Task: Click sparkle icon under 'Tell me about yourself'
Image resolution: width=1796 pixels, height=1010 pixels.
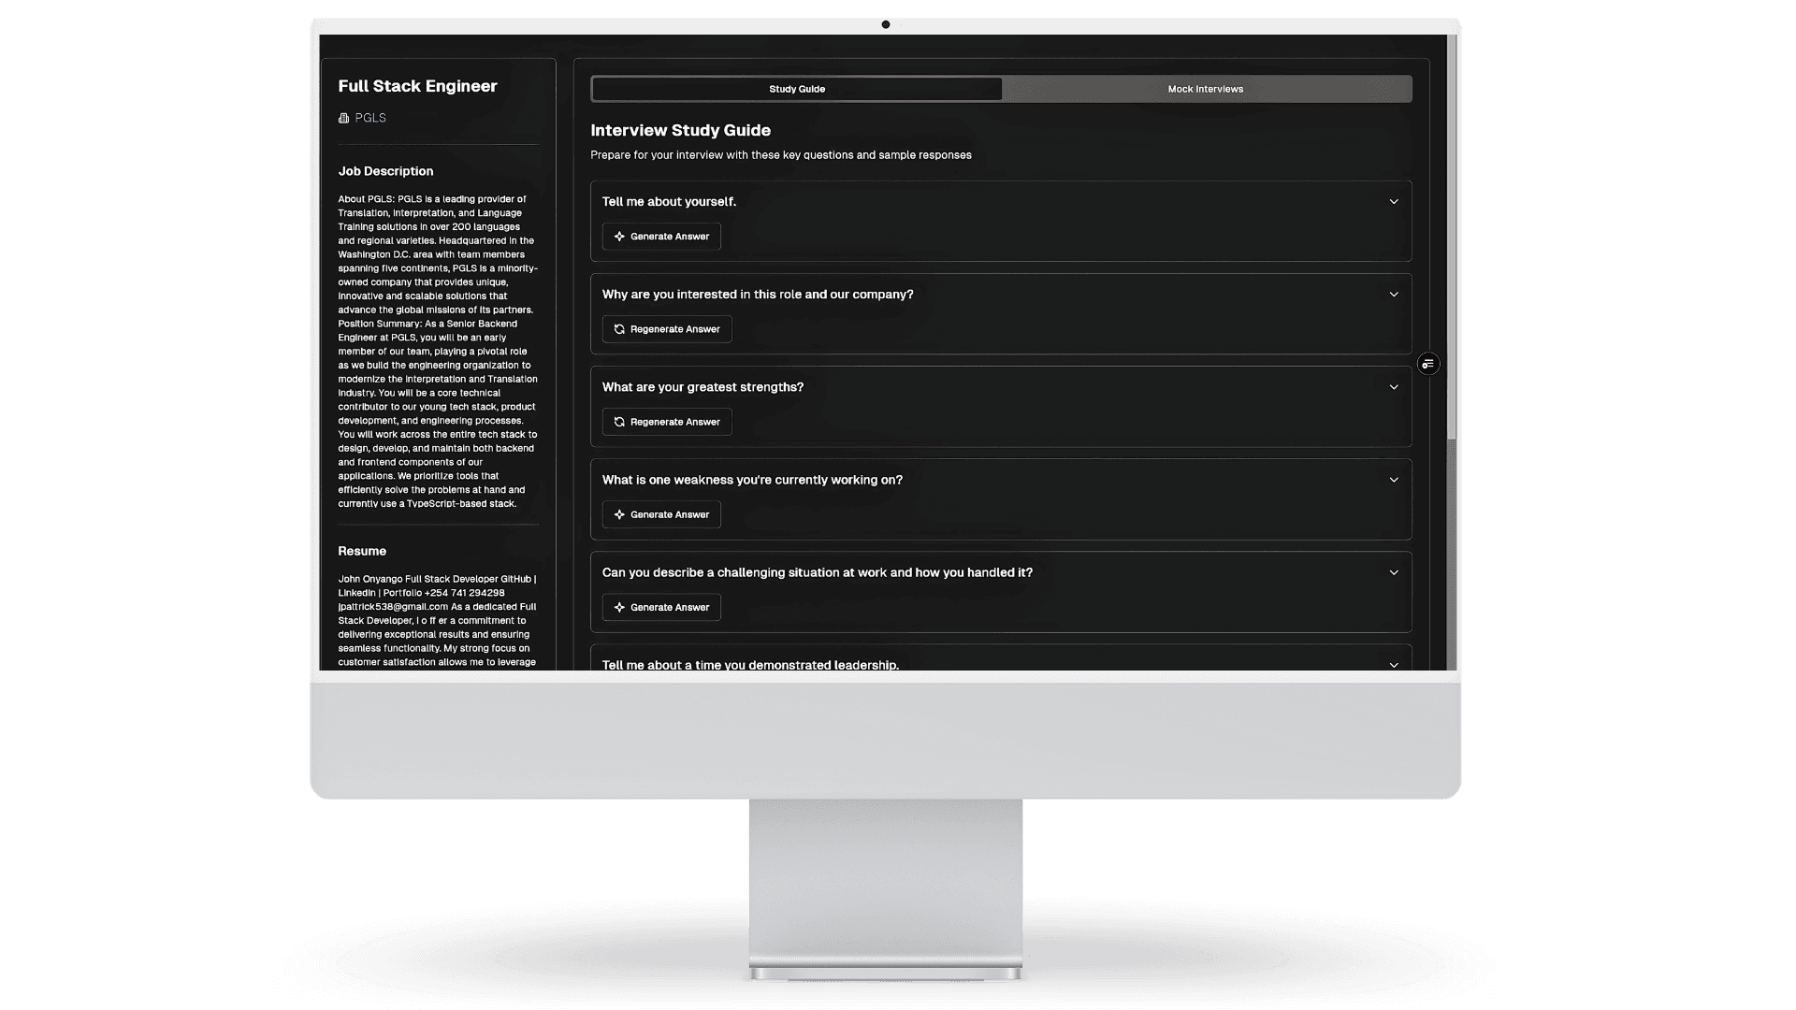Action: pos(619,237)
